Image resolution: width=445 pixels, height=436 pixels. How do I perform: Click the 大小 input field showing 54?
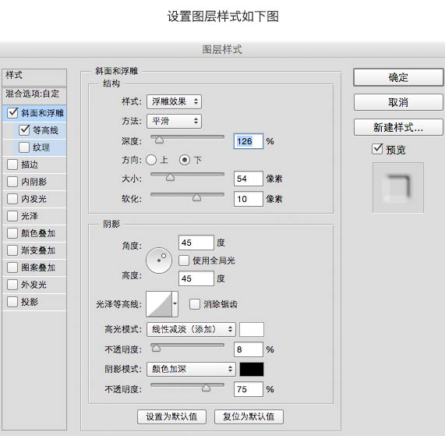click(249, 179)
